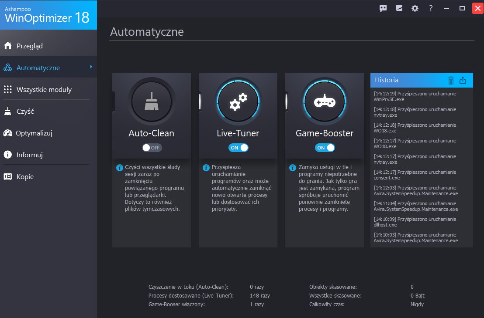484x318 pixels.
Task: Click 'Obiekty skasowane:' label
Action: pyautogui.click(x=333, y=287)
